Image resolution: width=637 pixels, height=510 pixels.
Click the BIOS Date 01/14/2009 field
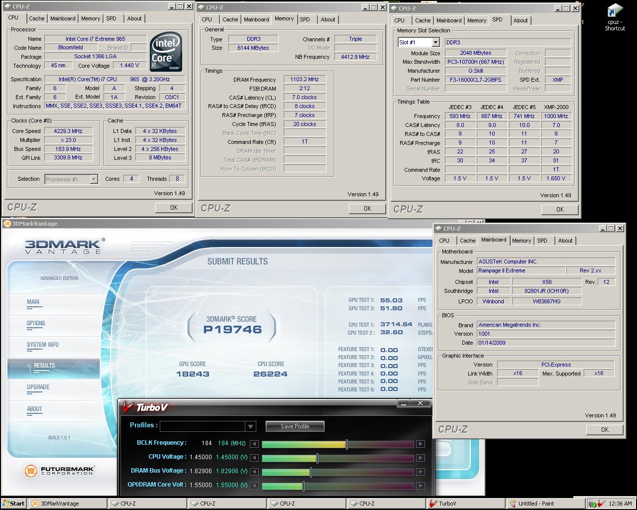[x=546, y=343]
